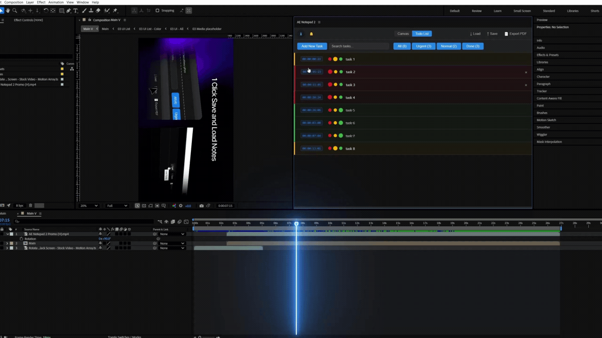Click the Add New Task button
This screenshot has height=338, width=602.
click(x=312, y=46)
